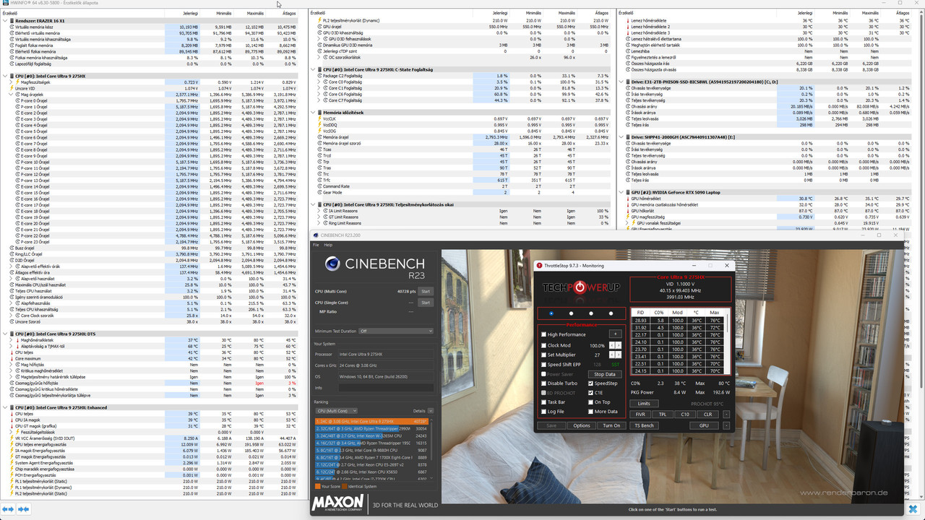
Task: Click the chip icon beside Rendszer: ERAZER 16 X1
Action: [12, 20]
